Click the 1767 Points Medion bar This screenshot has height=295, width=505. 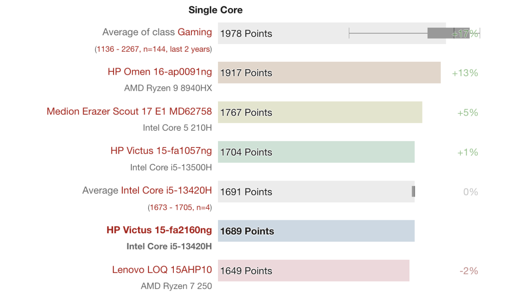(x=320, y=112)
